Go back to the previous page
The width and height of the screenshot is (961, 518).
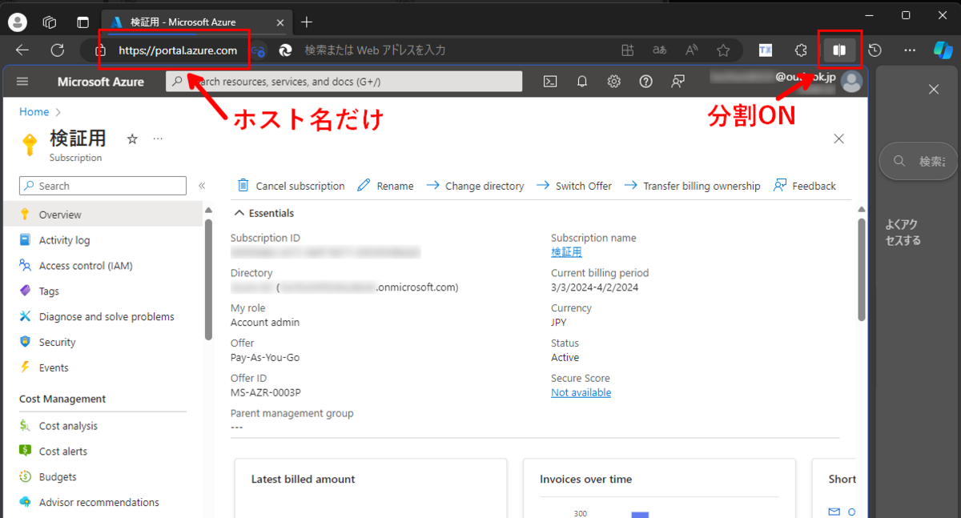pos(22,50)
